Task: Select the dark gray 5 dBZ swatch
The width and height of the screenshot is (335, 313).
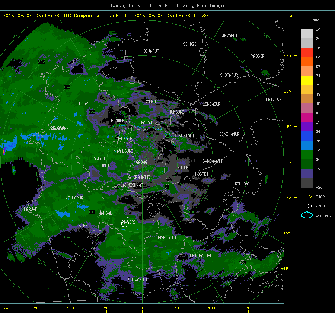Action: tap(307, 182)
